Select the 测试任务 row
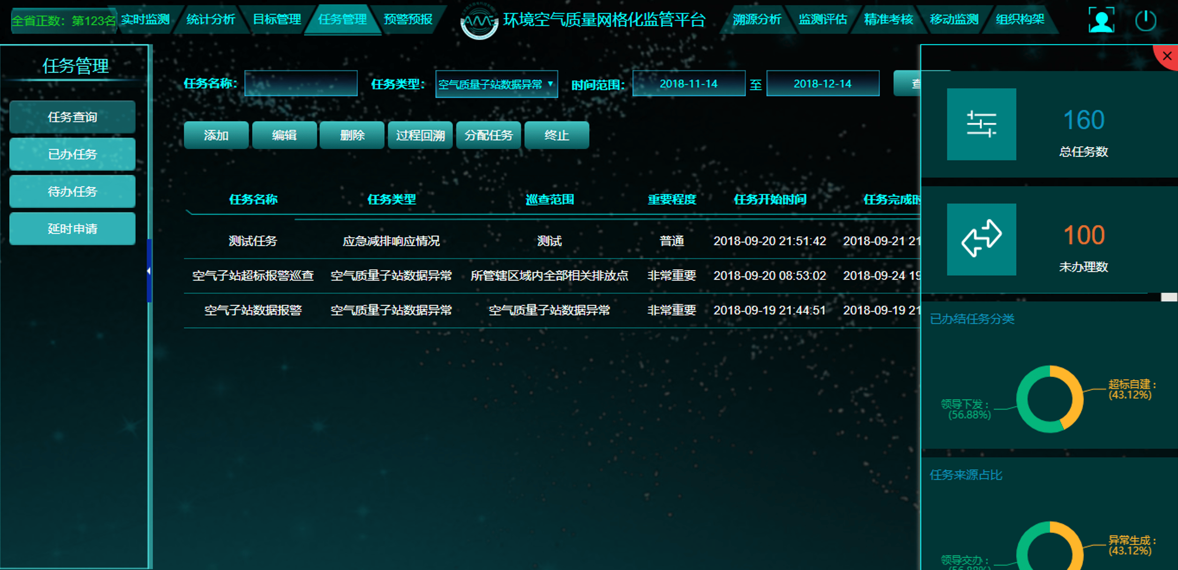The height and width of the screenshot is (570, 1178). pos(552,241)
